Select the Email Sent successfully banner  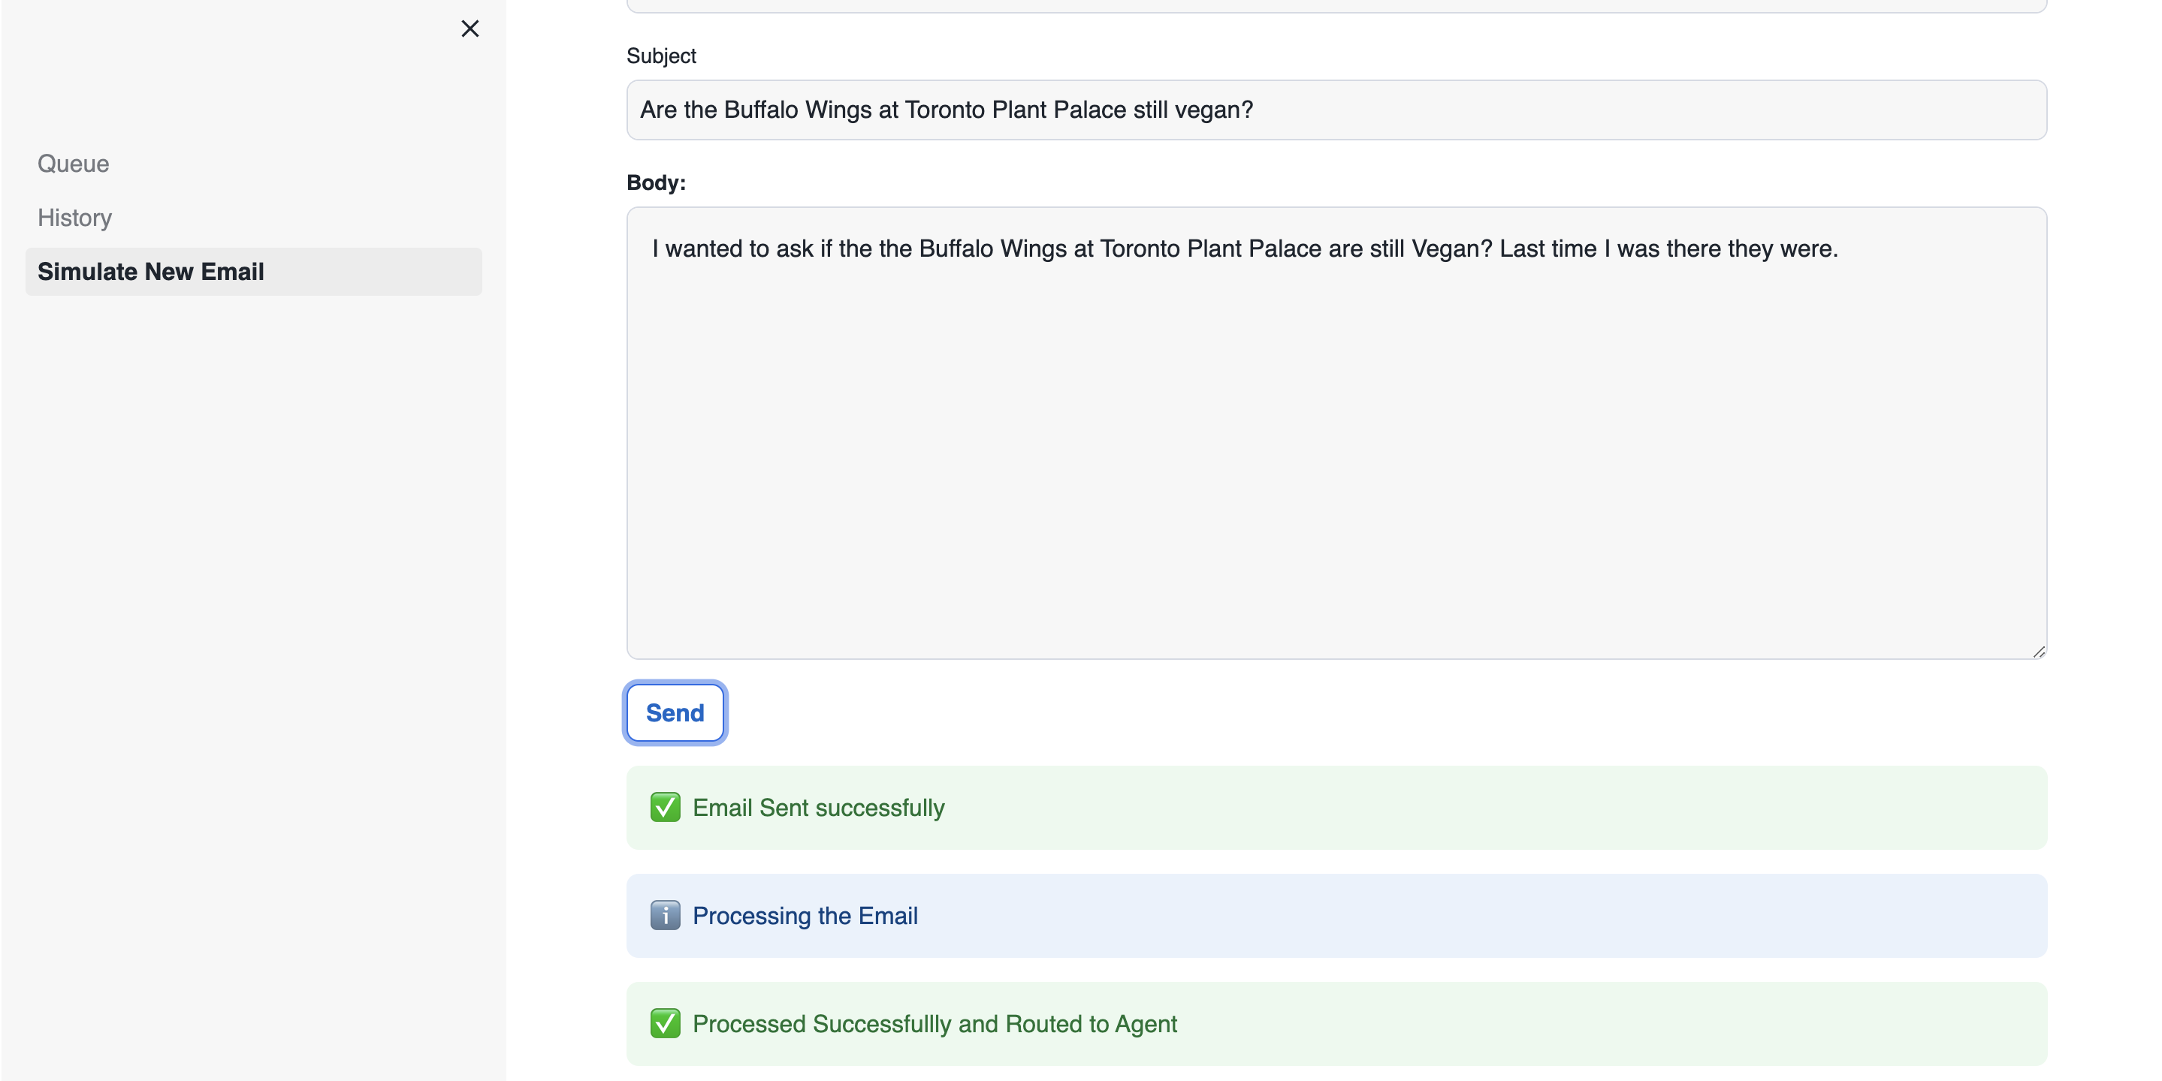point(1334,808)
